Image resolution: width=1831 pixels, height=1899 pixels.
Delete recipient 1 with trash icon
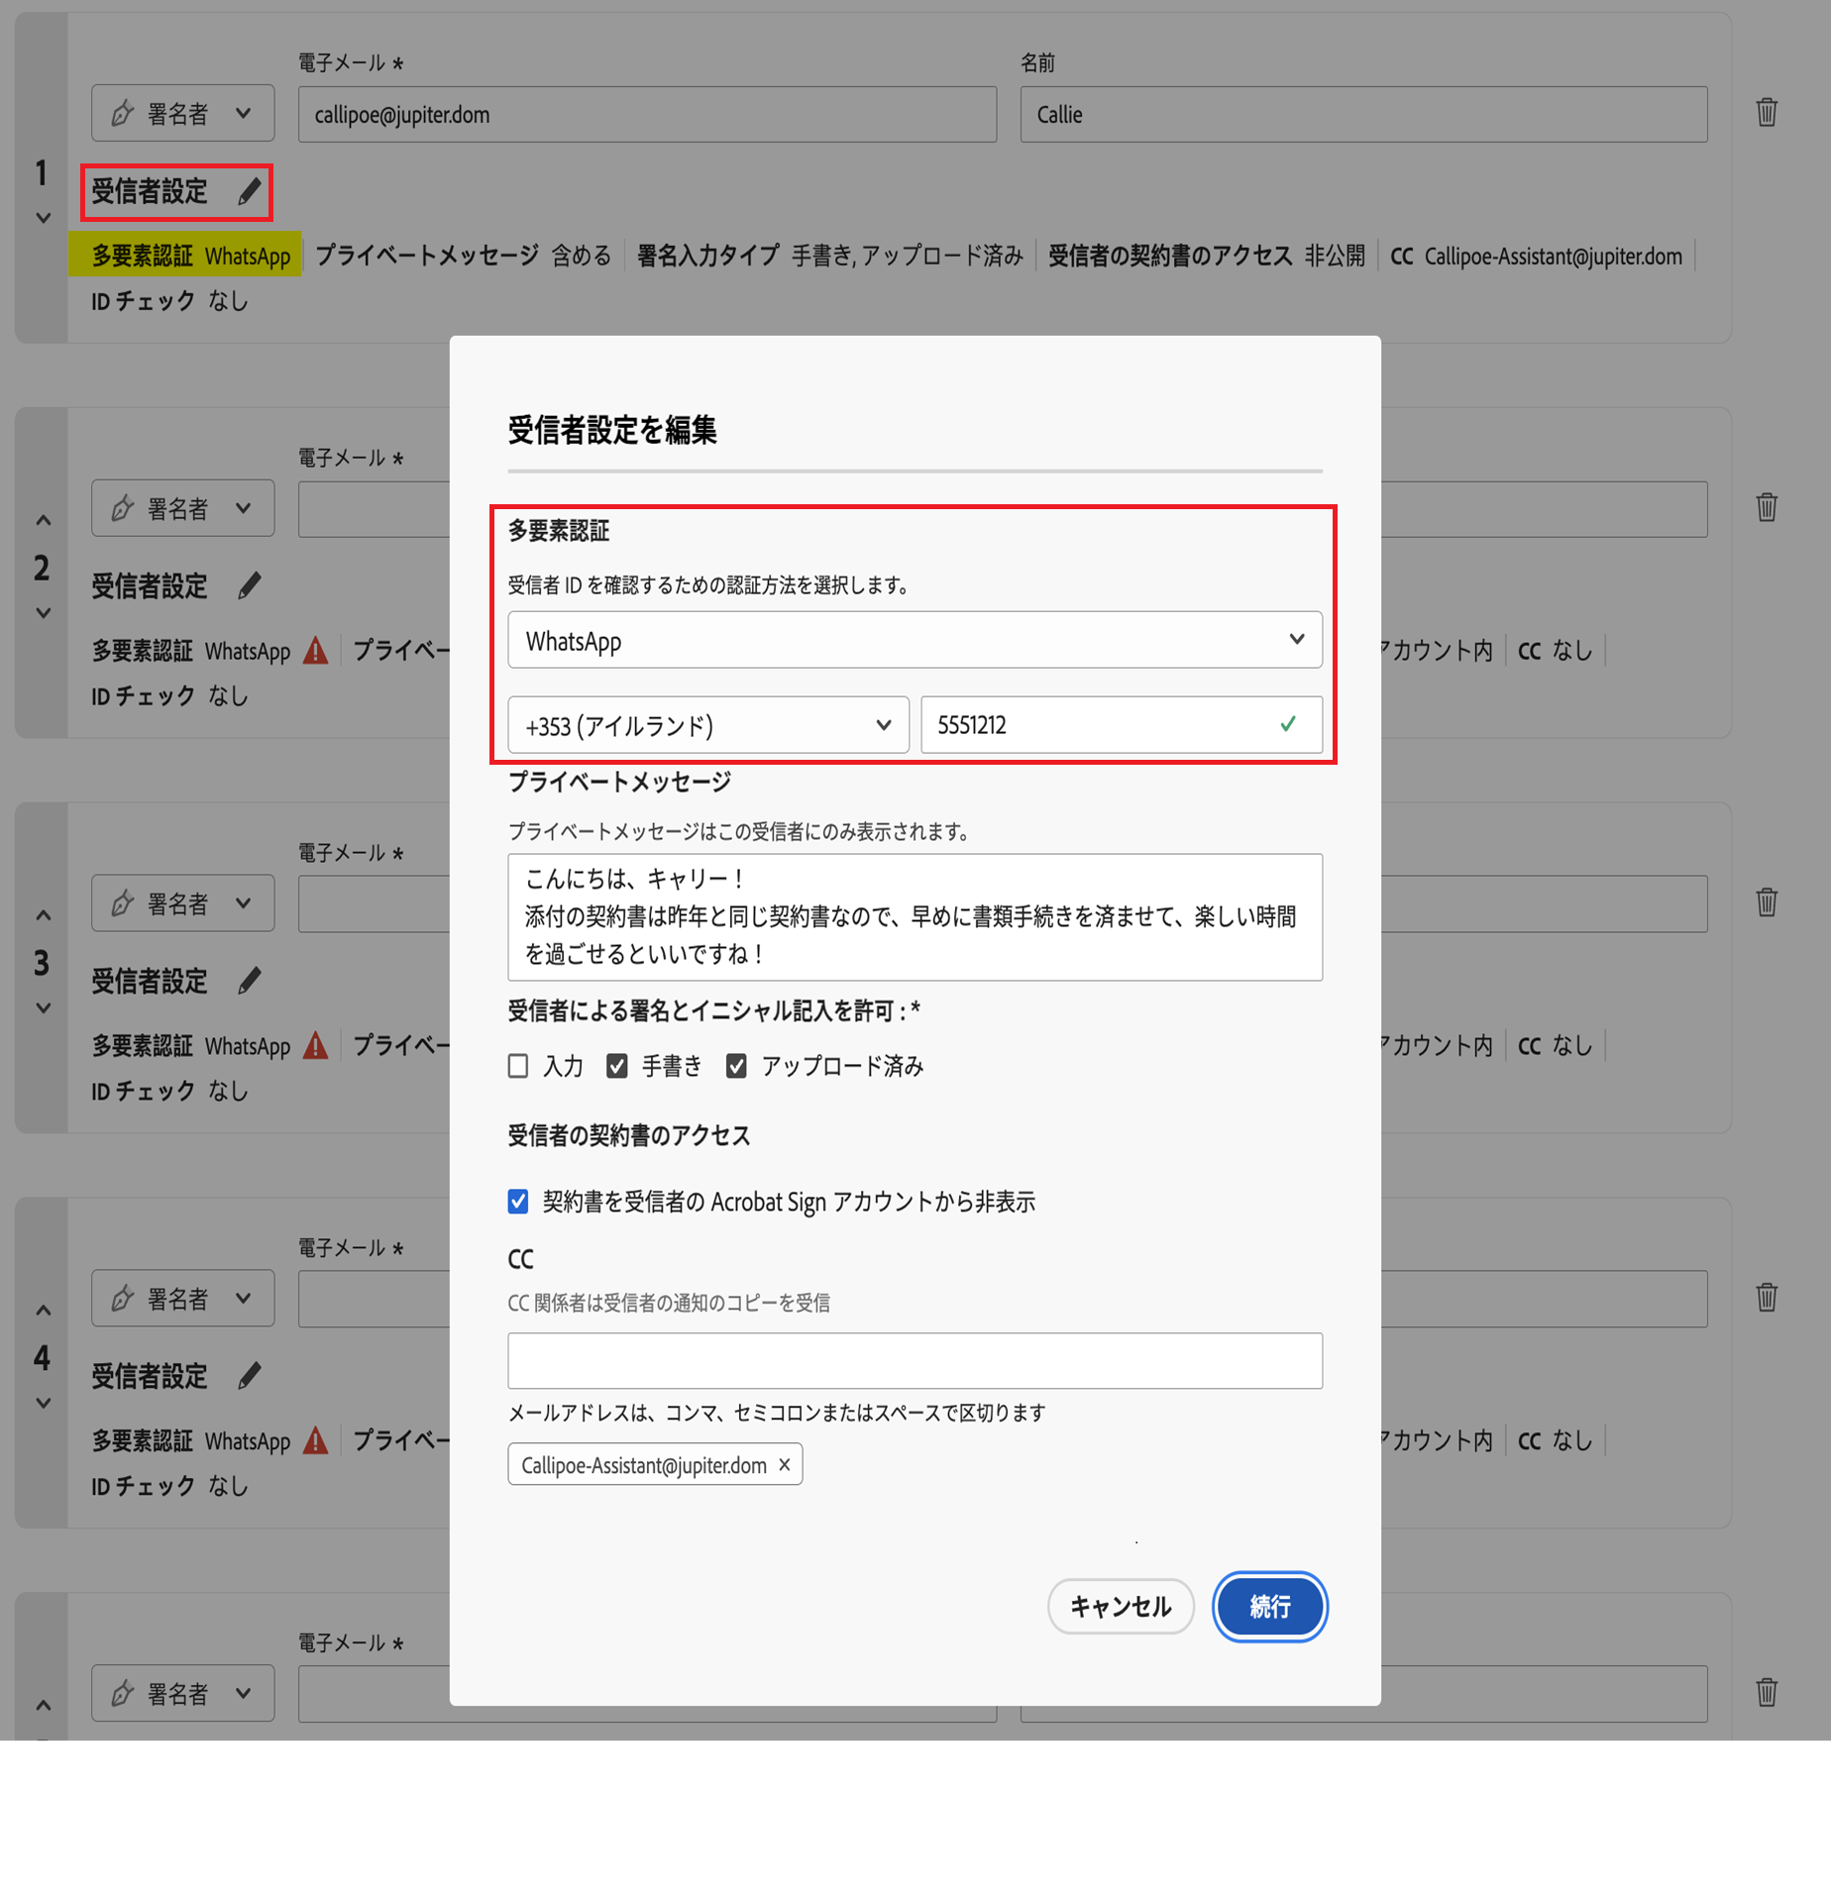[x=1767, y=113]
